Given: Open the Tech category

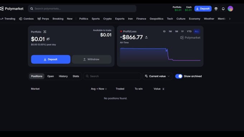Looking at the screenshot, I should point(170,19).
